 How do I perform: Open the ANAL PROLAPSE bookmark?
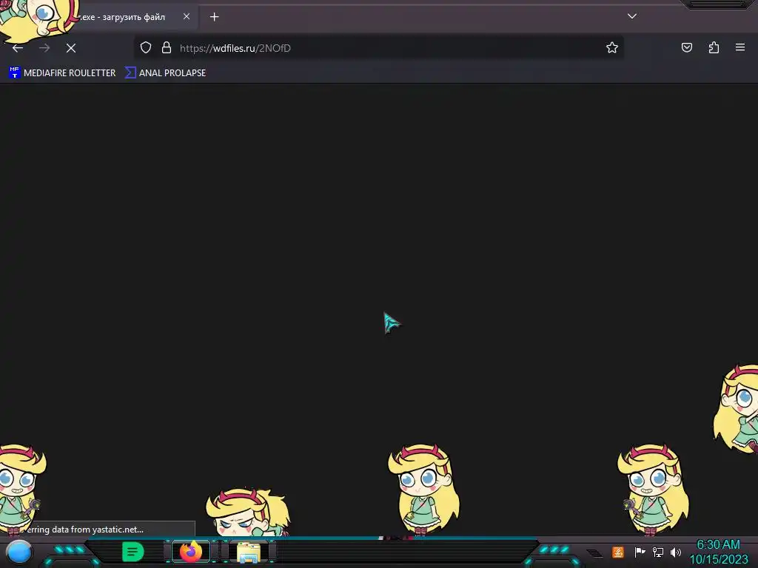tap(165, 73)
